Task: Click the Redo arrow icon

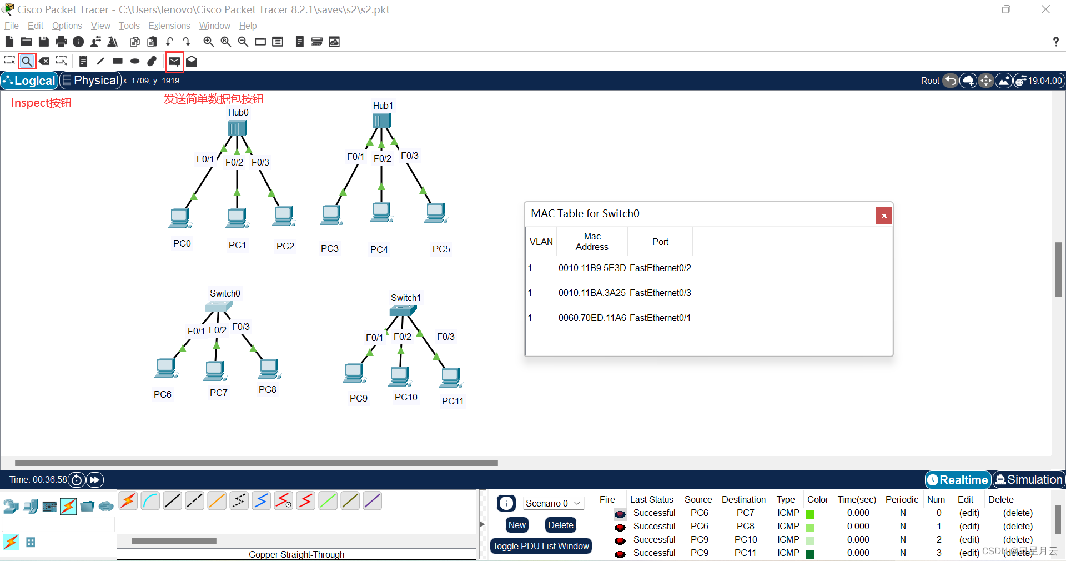Action: click(187, 42)
